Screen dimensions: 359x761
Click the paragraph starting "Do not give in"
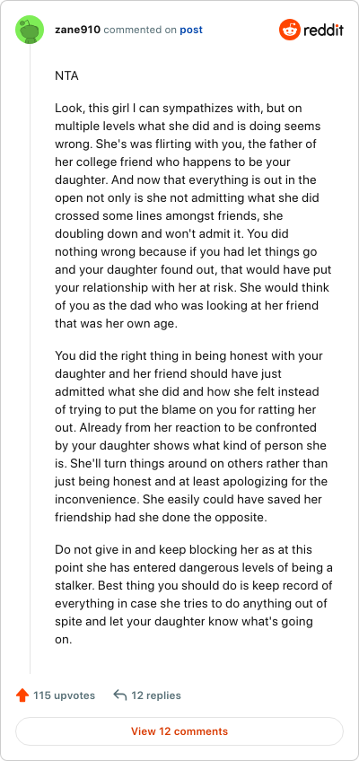pyautogui.click(x=194, y=594)
